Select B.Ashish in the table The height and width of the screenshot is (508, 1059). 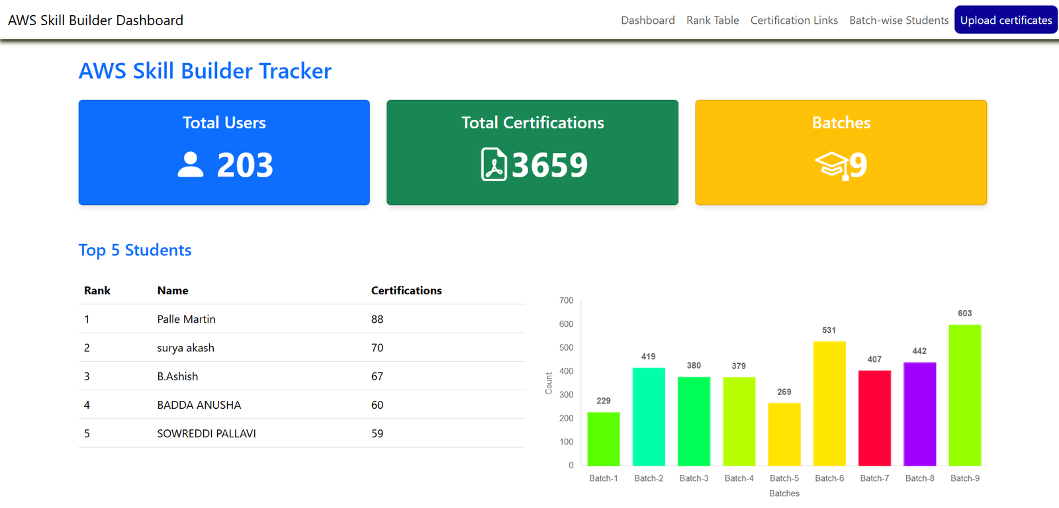[177, 376]
